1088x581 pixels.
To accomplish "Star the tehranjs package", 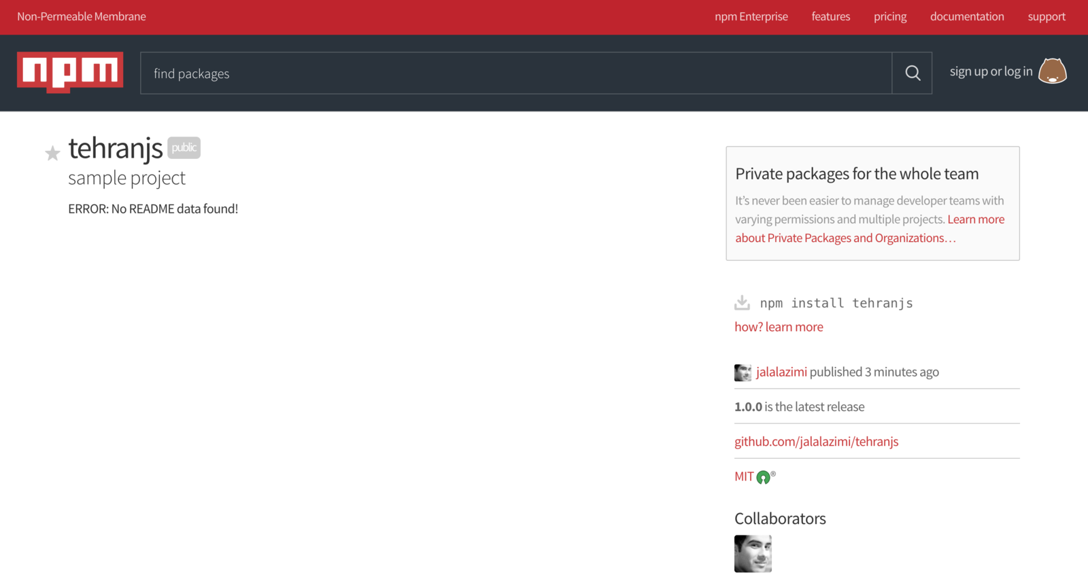I will click(x=52, y=153).
